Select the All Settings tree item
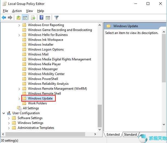Screen dimensions: 167x143 click(x=31, y=108)
